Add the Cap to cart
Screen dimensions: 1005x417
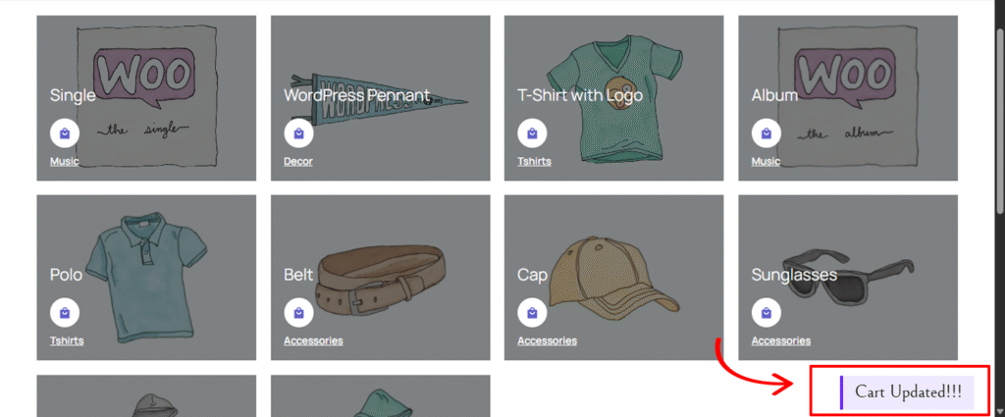(x=532, y=313)
